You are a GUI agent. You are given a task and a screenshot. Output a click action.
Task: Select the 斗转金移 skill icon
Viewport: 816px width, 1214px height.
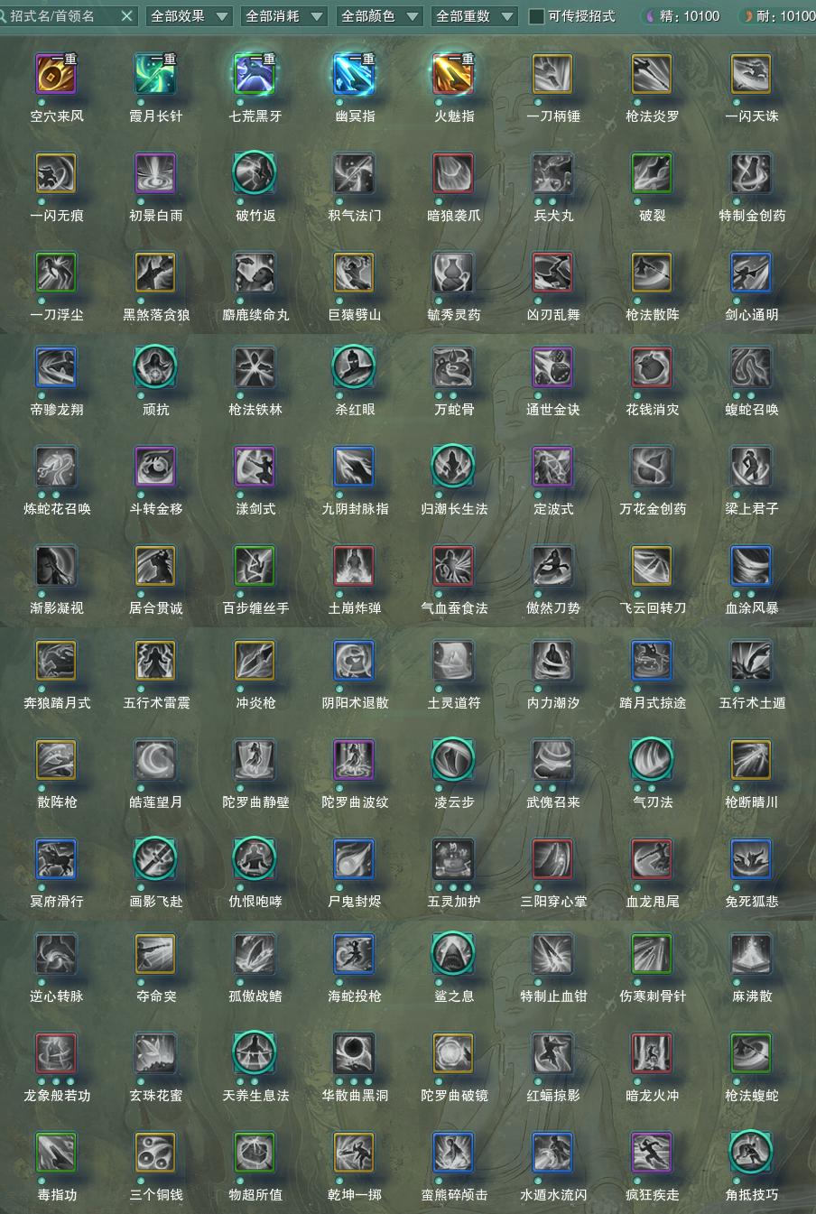point(155,466)
